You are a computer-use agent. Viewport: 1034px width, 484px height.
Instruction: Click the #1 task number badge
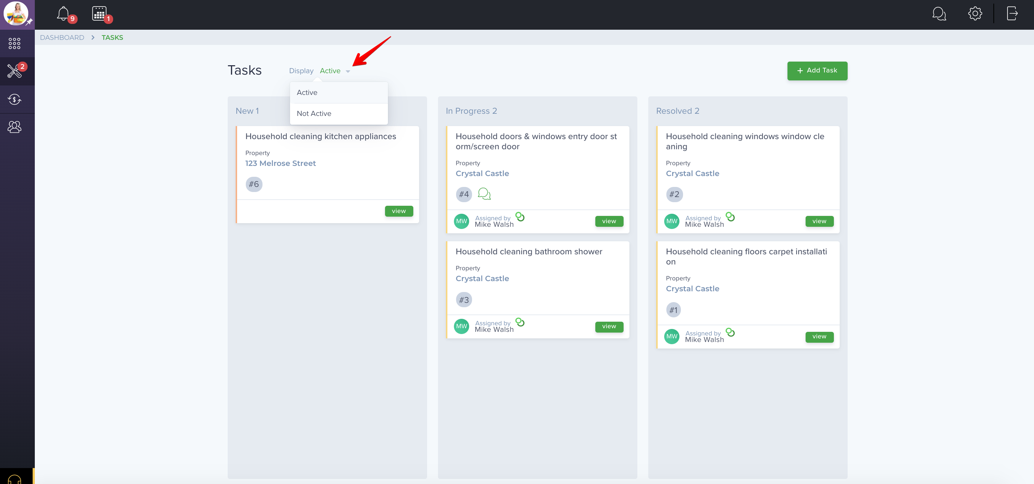click(x=674, y=310)
